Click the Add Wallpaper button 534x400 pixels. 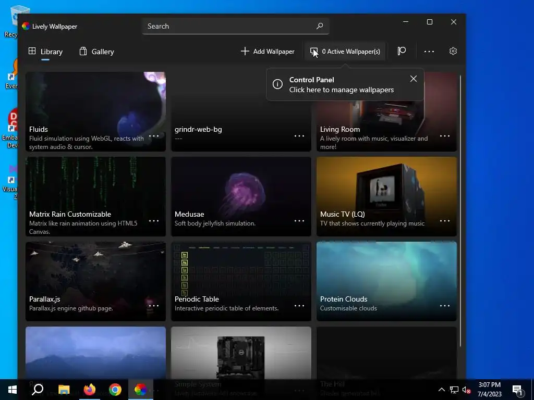click(268, 52)
